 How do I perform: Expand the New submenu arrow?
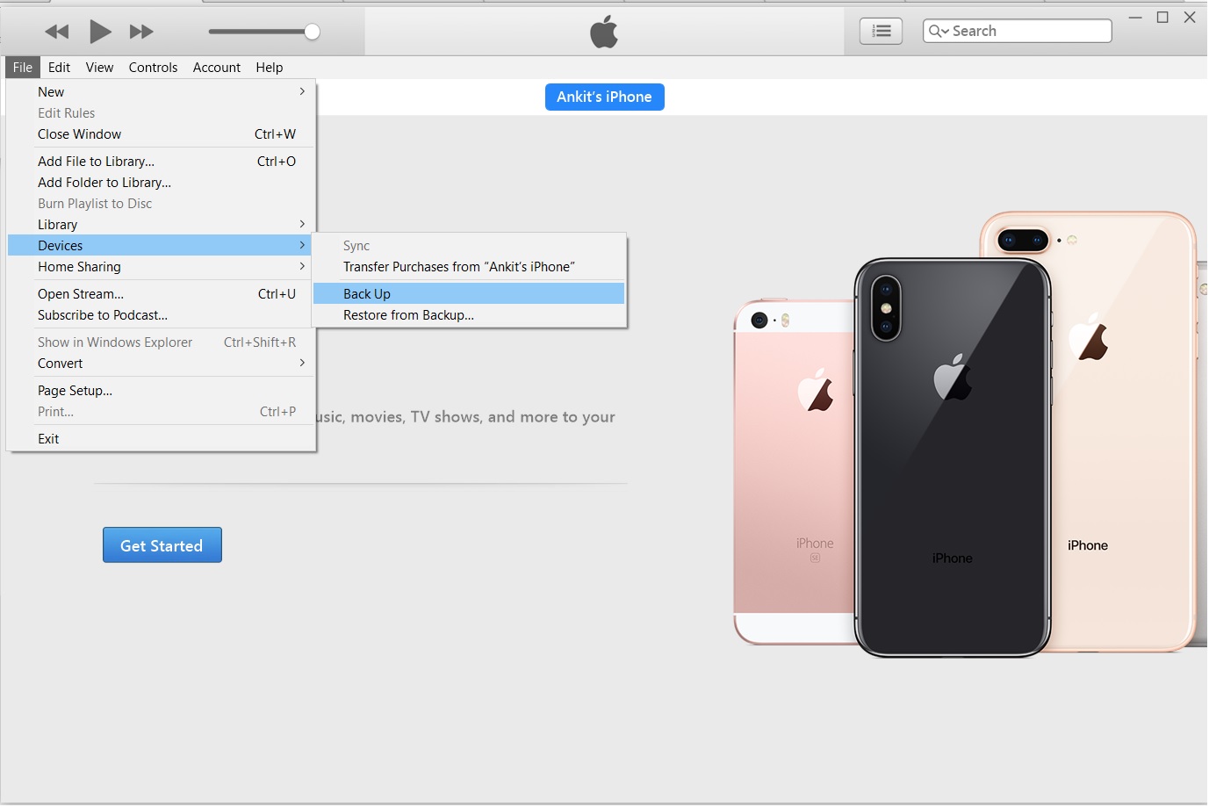point(302,91)
